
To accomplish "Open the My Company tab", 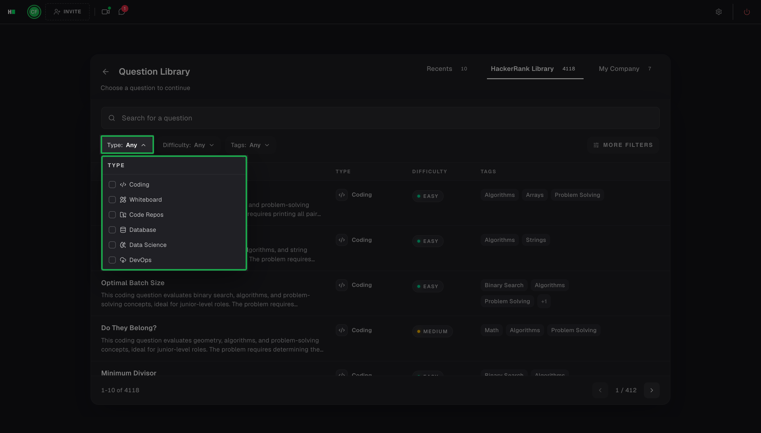I will pyautogui.click(x=625, y=69).
